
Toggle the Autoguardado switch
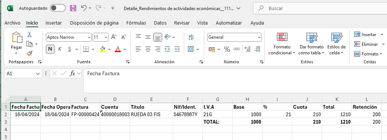pyautogui.click(x=58, y=8)
